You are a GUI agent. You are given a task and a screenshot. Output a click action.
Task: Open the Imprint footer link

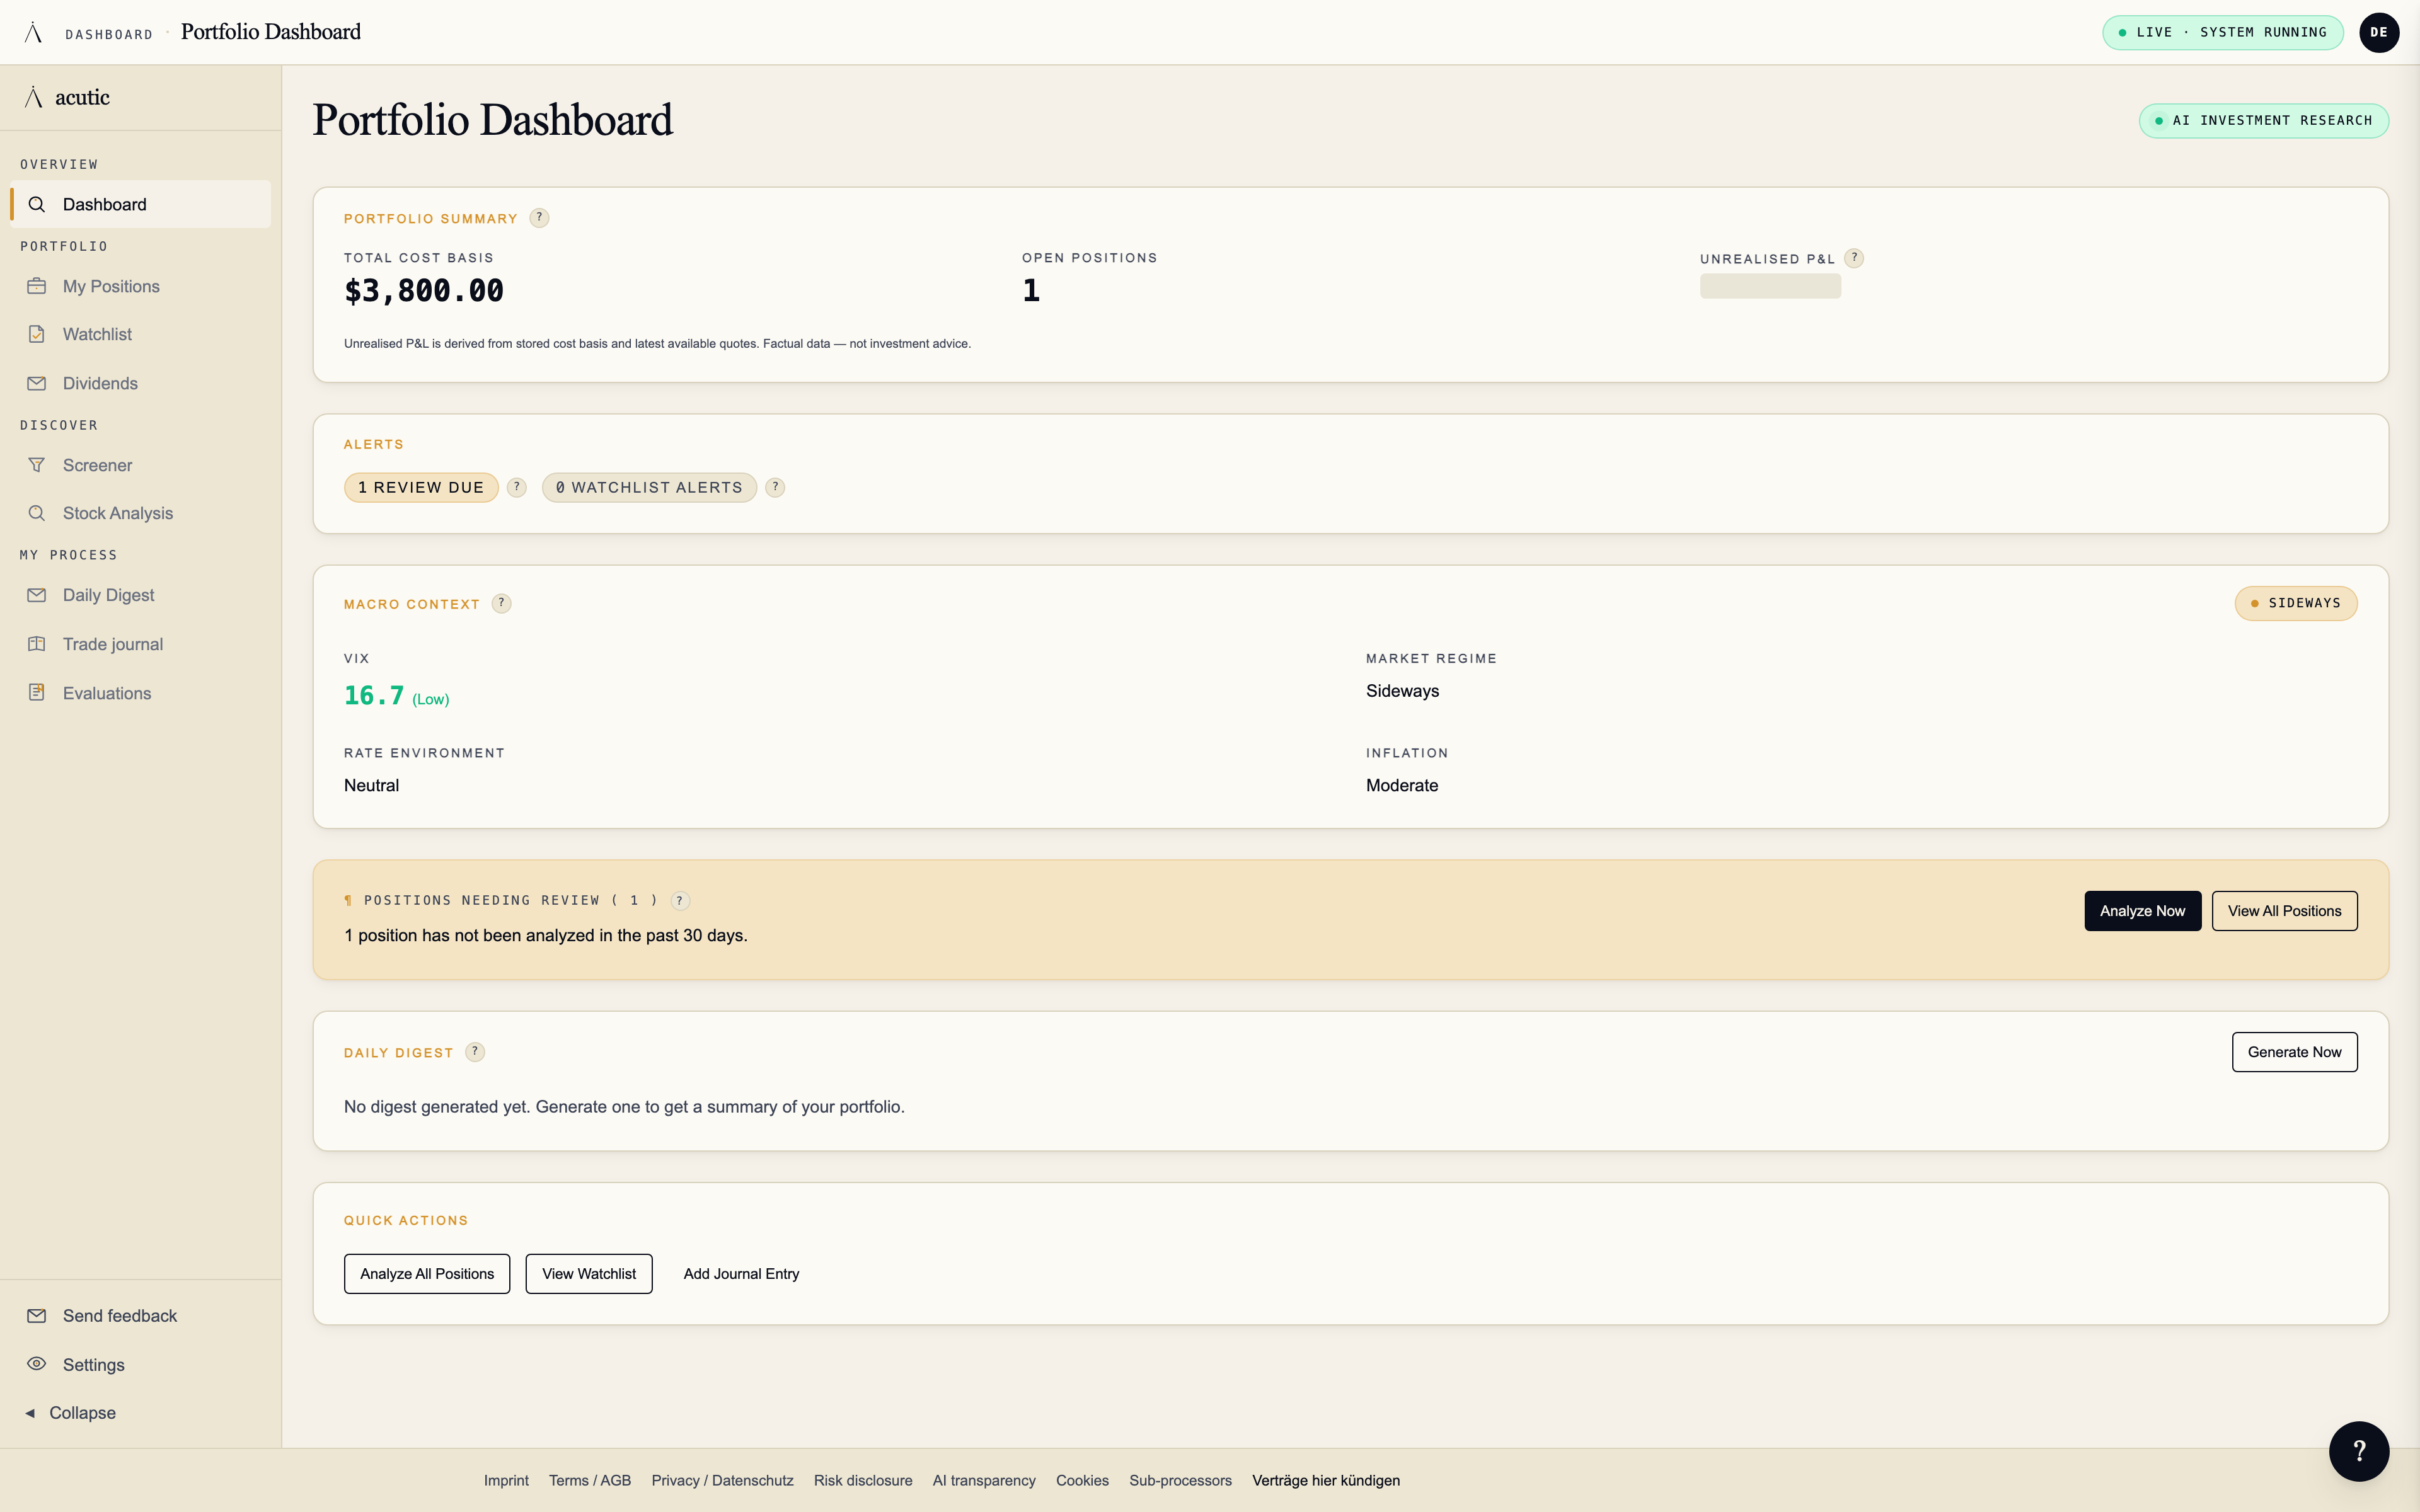[x=506, y=1480]
